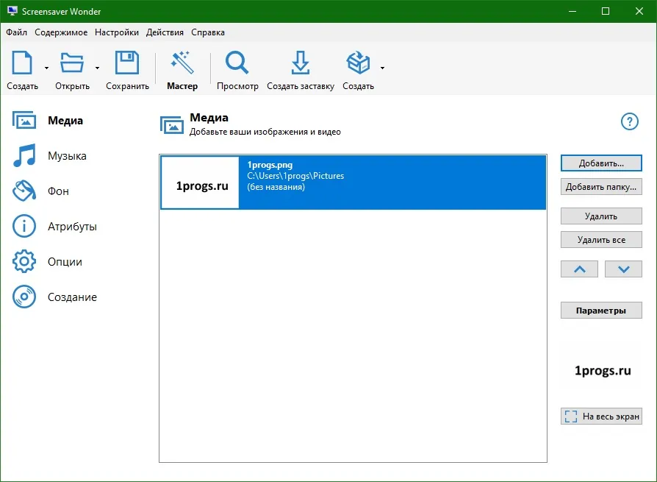The width and height of the screenshot is (657, 482).
Task: Open the Содержимое menu
Action: click(x=61, y=32)
